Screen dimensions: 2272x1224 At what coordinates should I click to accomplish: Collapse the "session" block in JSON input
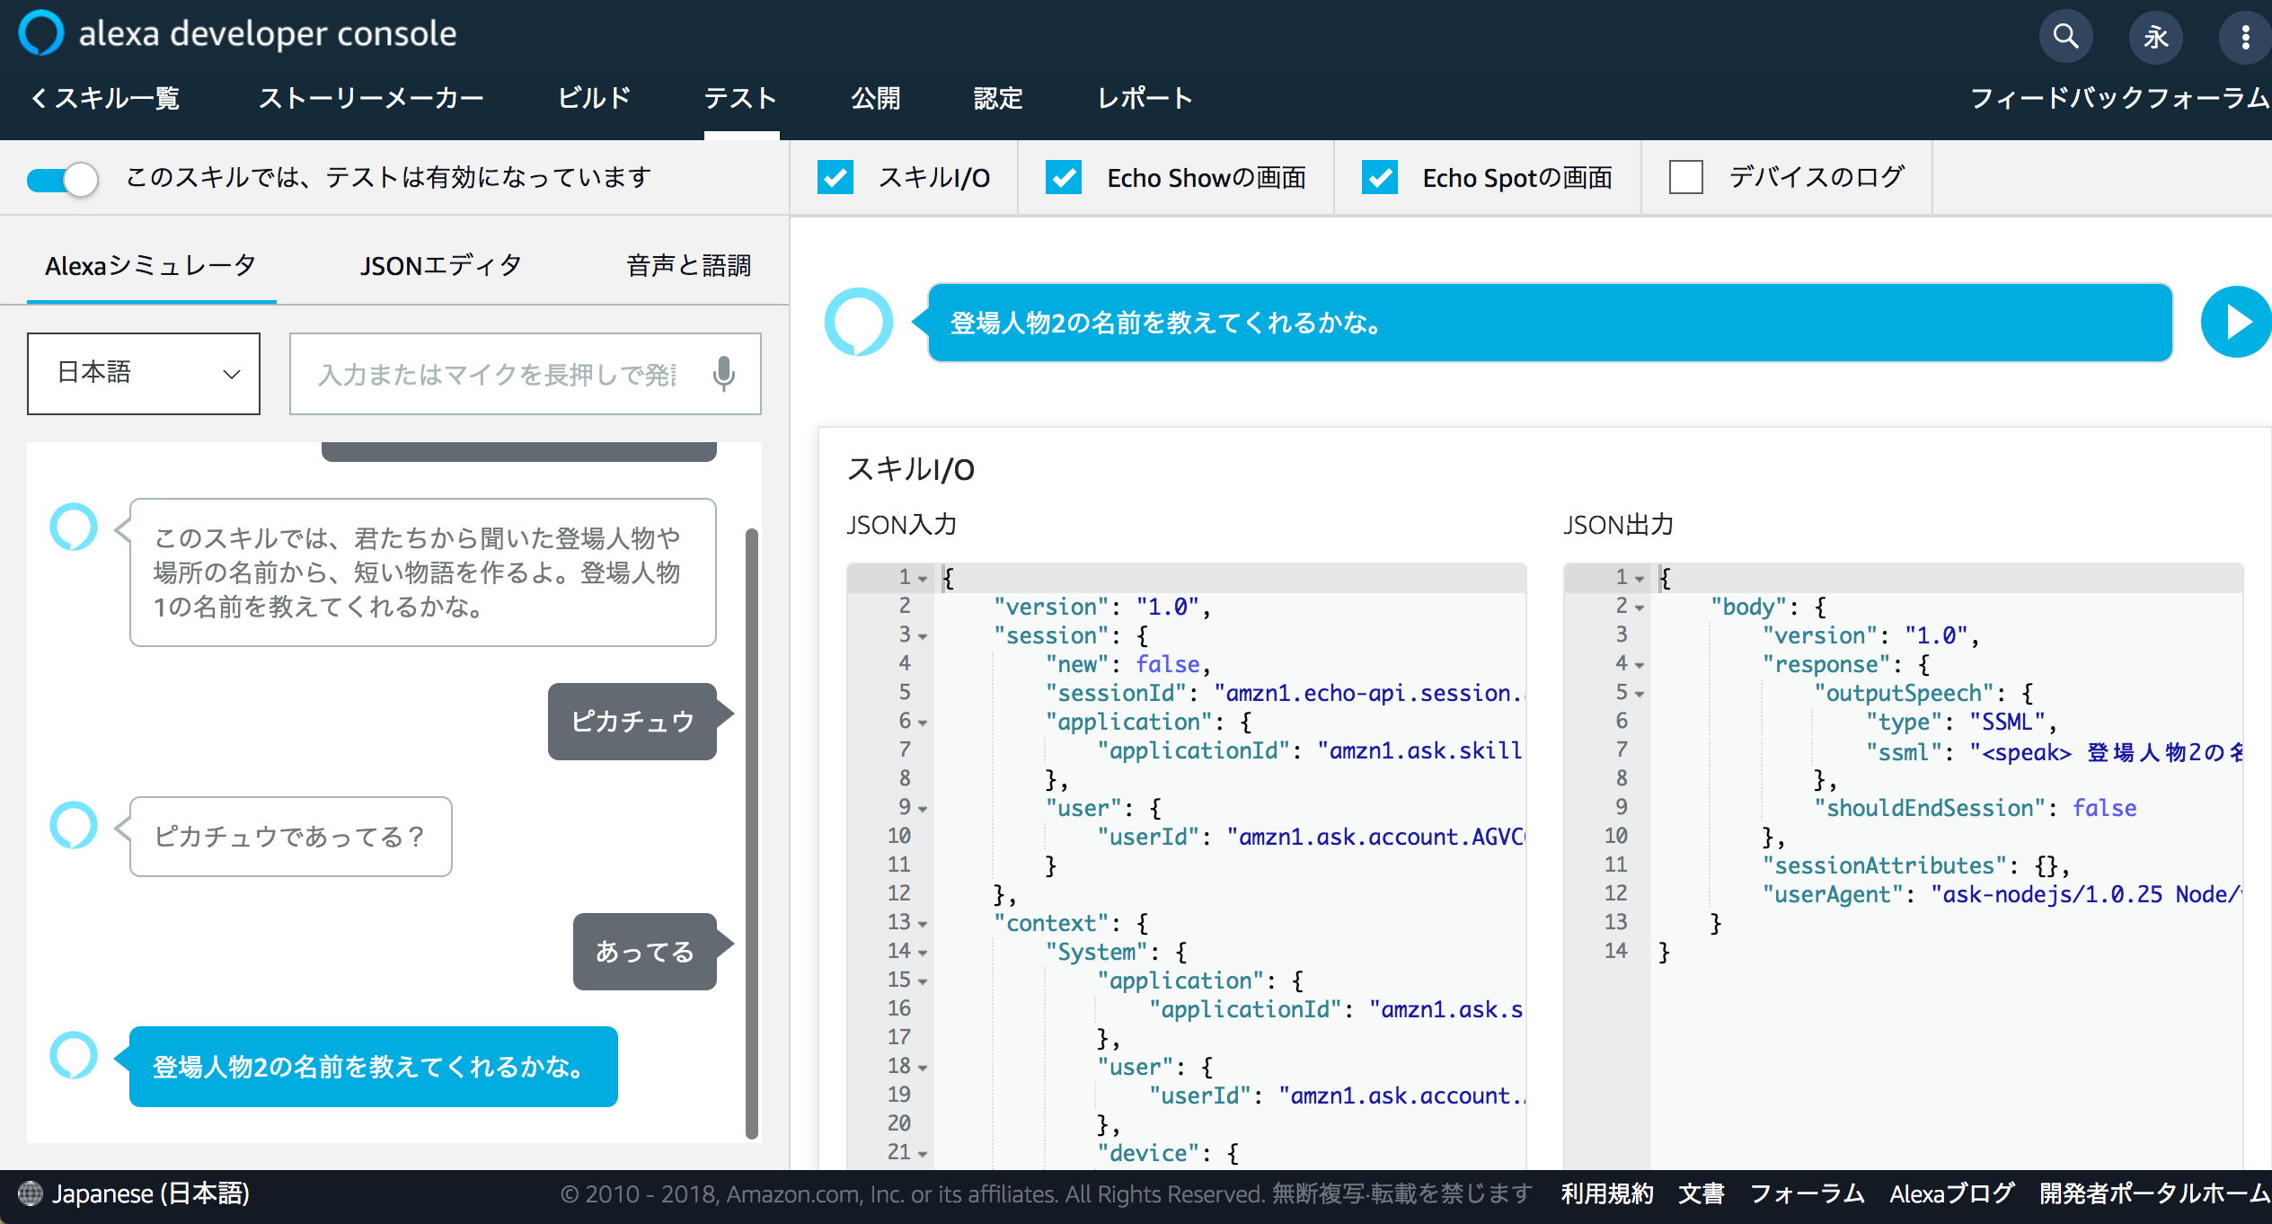coord(923,636)
